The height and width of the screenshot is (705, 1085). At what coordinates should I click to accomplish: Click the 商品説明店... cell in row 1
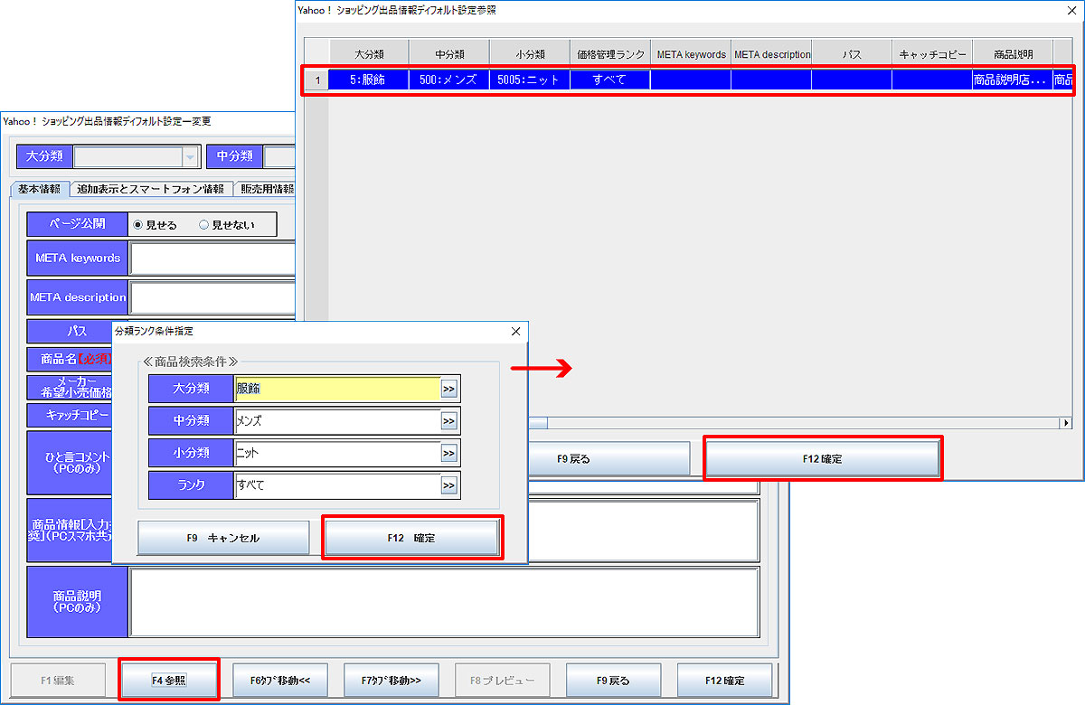(1012, 80)
